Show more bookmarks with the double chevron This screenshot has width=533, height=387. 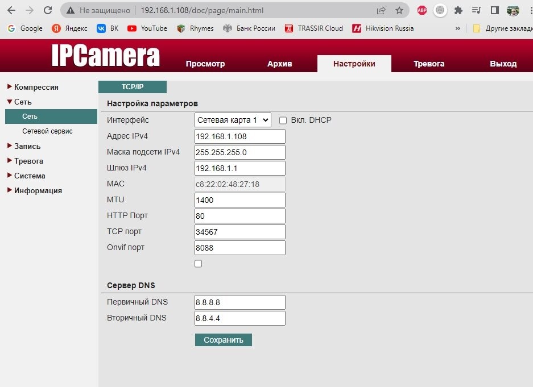(x=458, y=28)
